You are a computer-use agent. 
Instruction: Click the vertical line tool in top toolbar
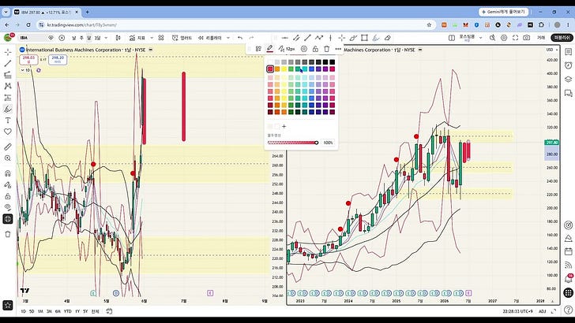[x=330, y=38]
